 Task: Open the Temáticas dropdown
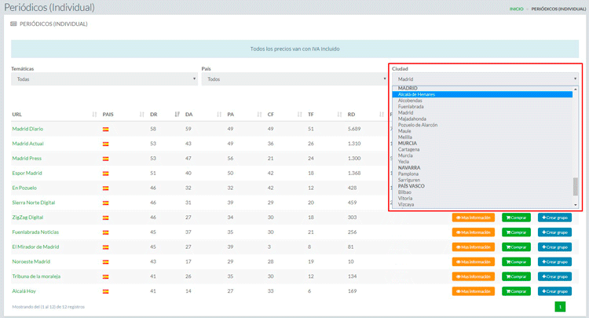(x=104, y=79)
